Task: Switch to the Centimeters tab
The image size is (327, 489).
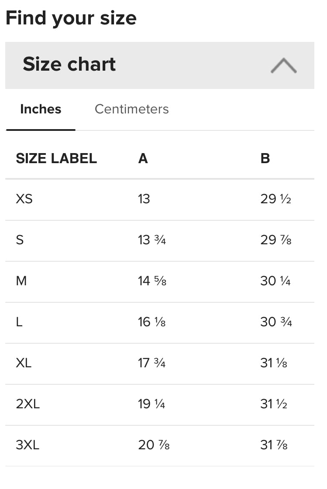Action: click(131, 109)
